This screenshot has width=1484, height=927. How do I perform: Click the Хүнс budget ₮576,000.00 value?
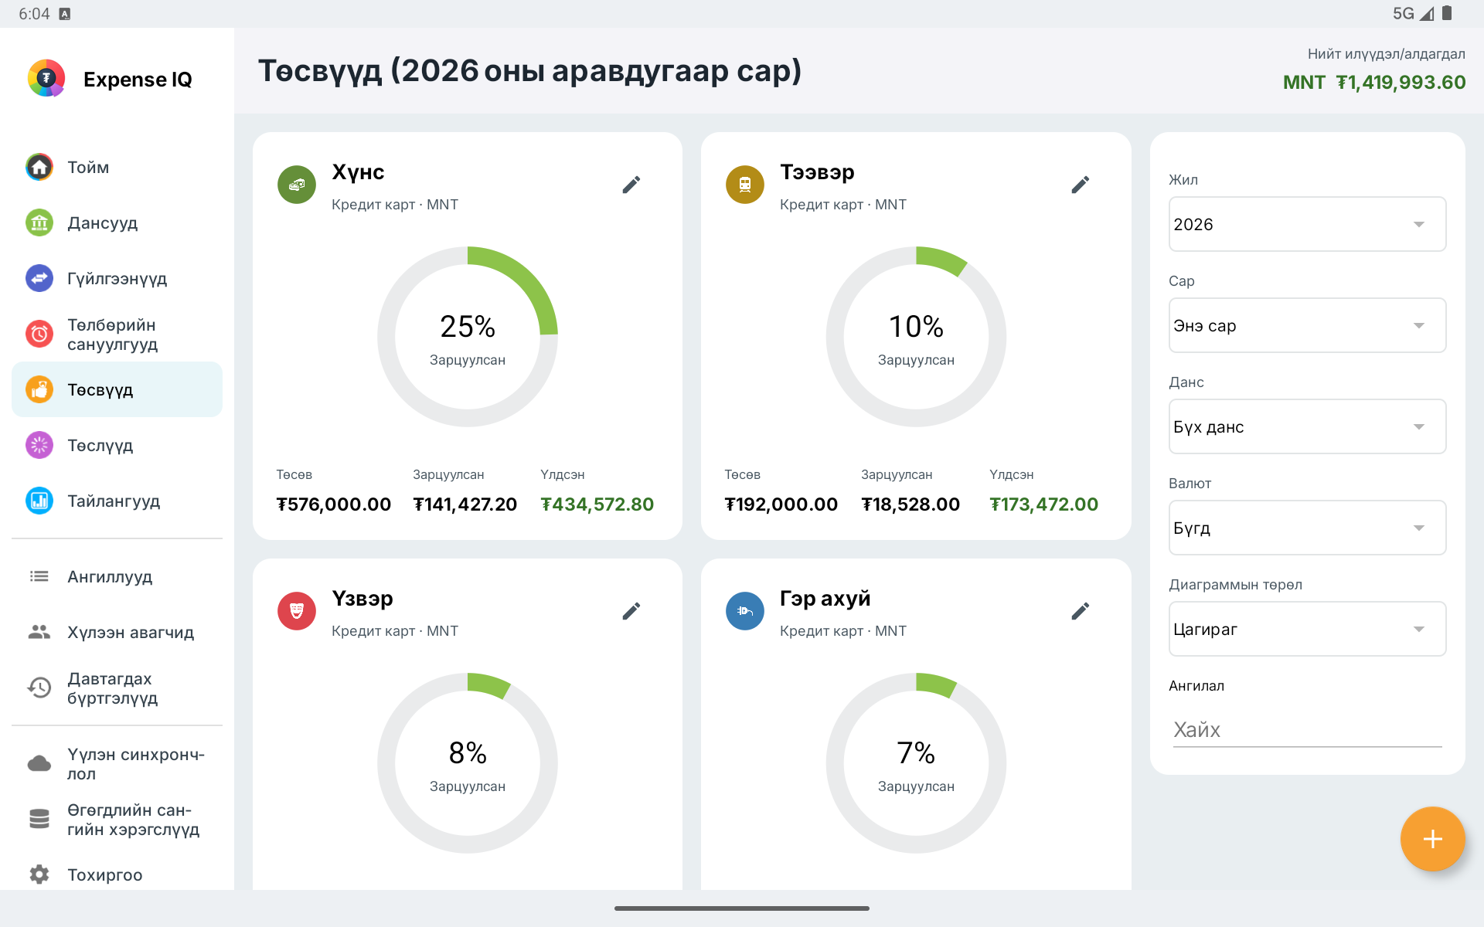pos(334,504)
